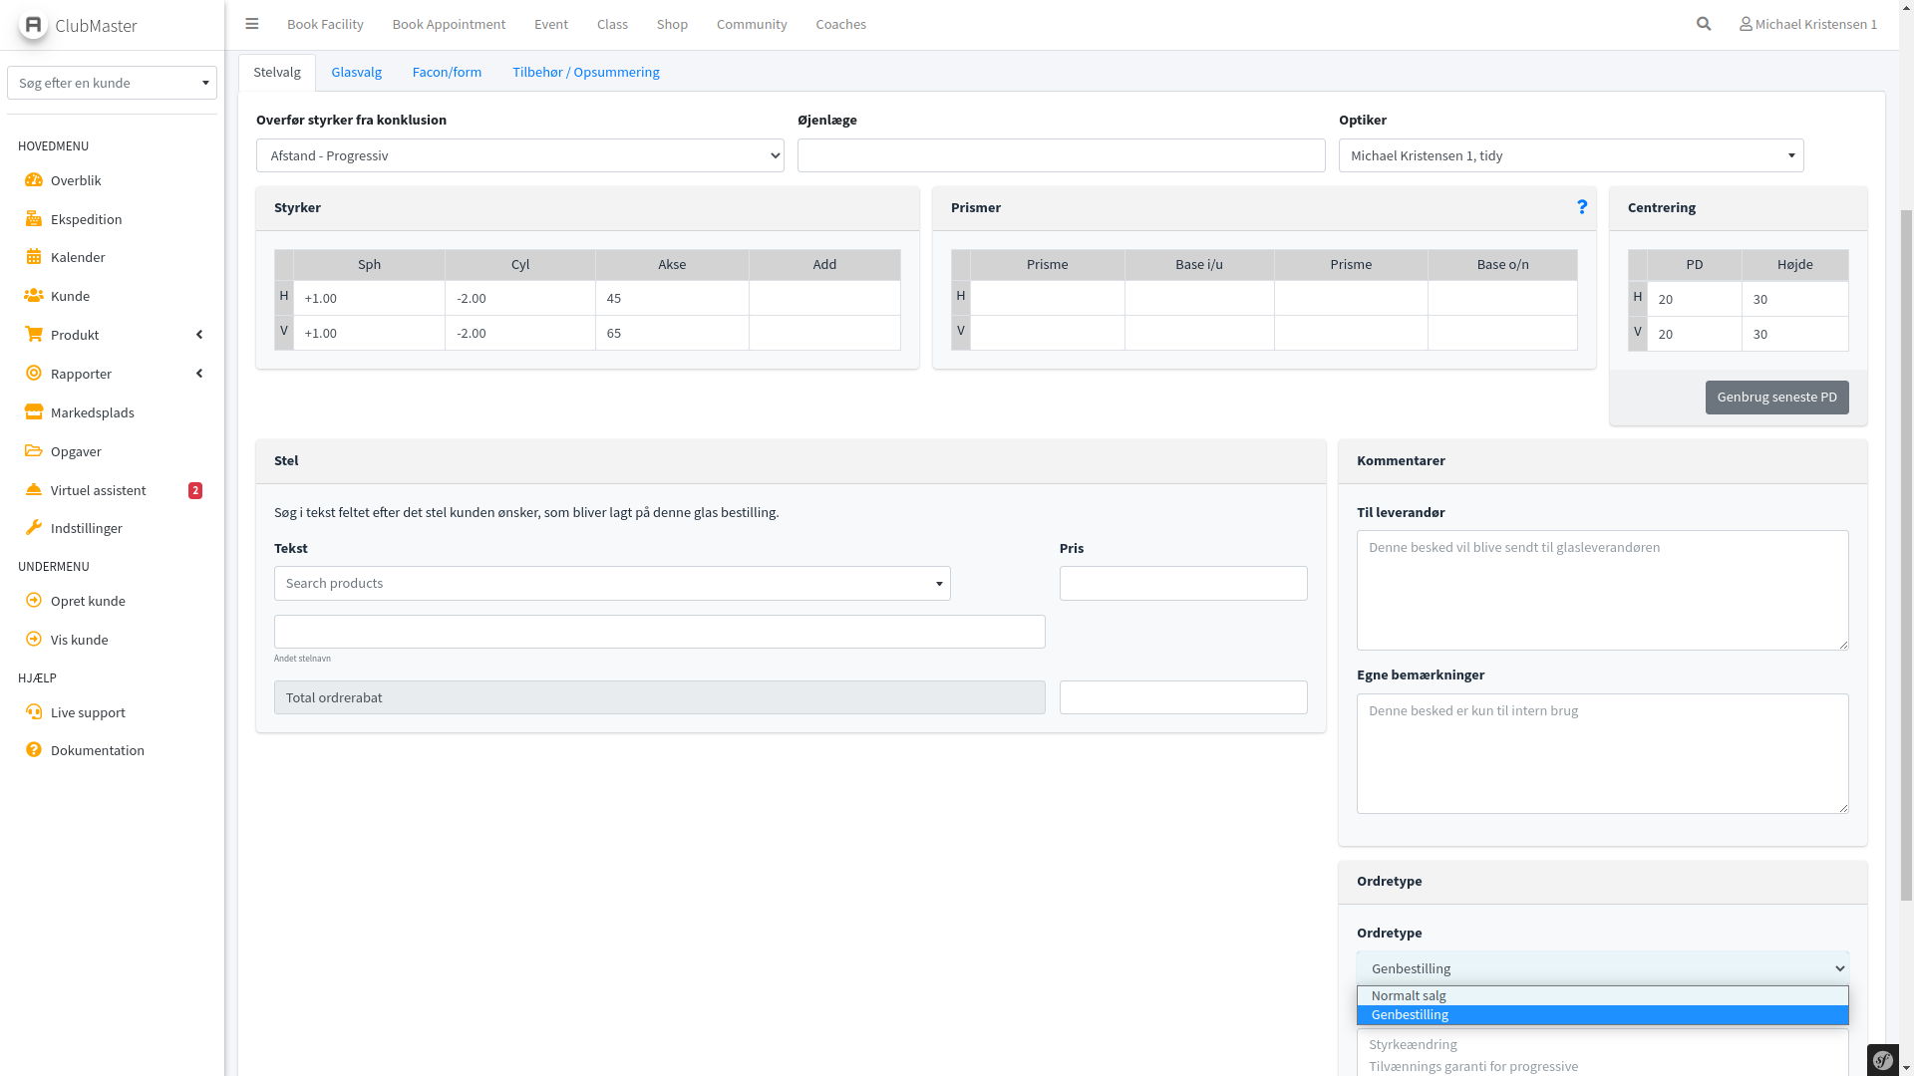
Task: Open Book Appointment in top navigation
Action: (x=449, y=24)
